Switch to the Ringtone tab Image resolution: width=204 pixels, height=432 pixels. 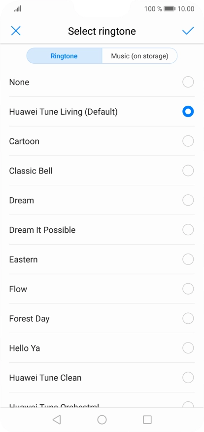(64, 56)
